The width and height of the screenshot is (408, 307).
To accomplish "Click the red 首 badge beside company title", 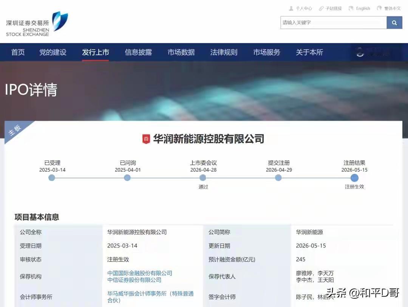I will coord(146,139).
